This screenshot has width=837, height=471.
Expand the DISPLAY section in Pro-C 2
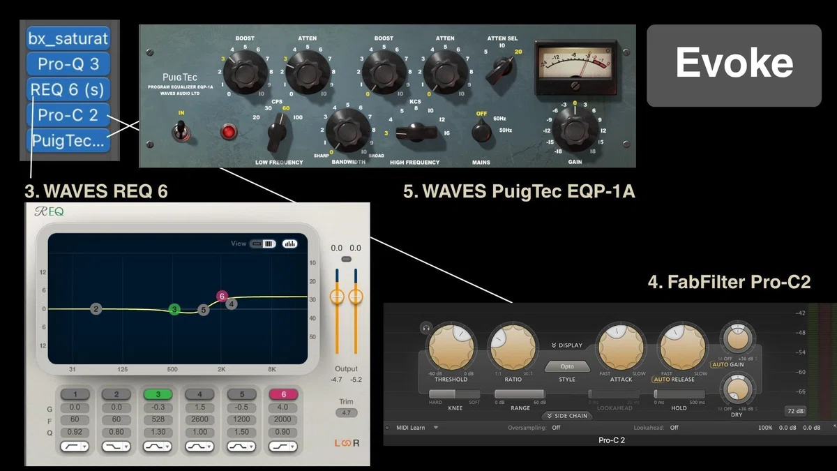point(566,345)
